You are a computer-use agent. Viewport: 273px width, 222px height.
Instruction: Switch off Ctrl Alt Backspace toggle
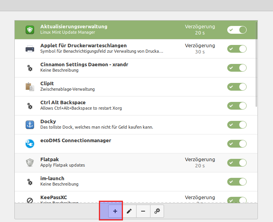click(x=237, y=105)
